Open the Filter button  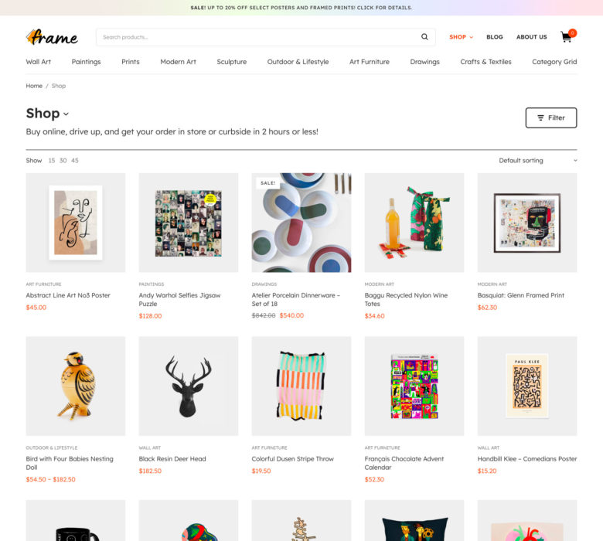[x=551, y=117]
